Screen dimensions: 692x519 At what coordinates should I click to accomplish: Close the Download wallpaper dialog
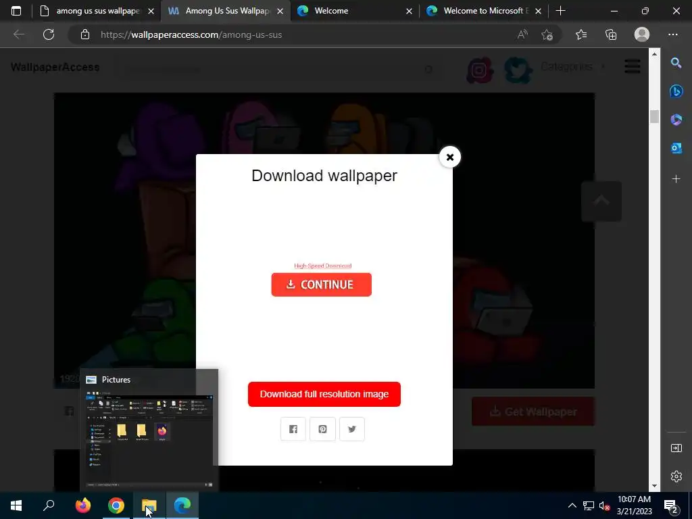tap(449, 157)
